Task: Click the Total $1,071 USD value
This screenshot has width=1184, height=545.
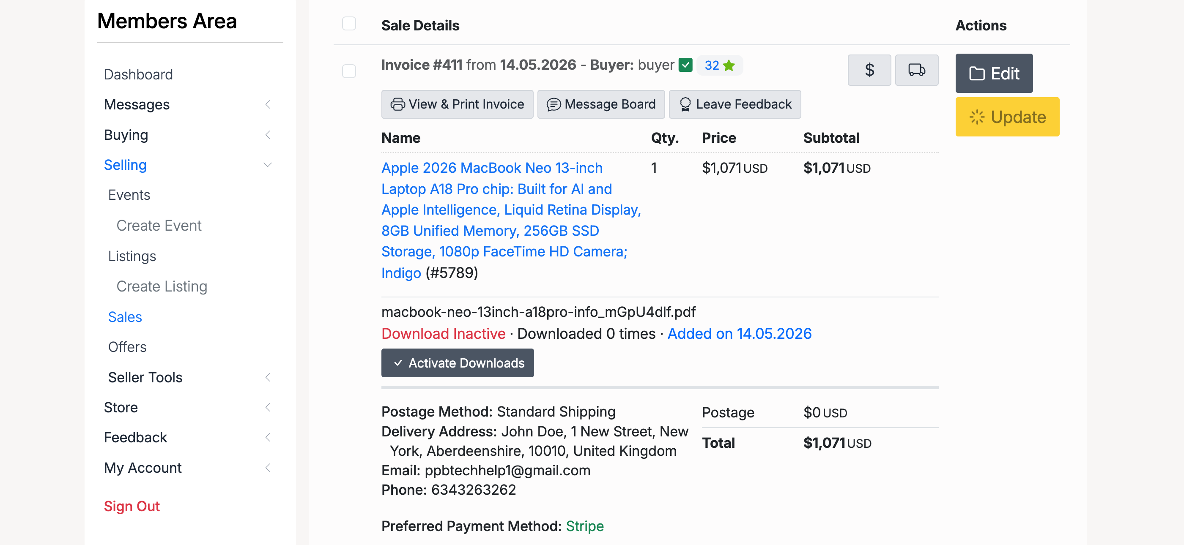Action: pos(837,443)
